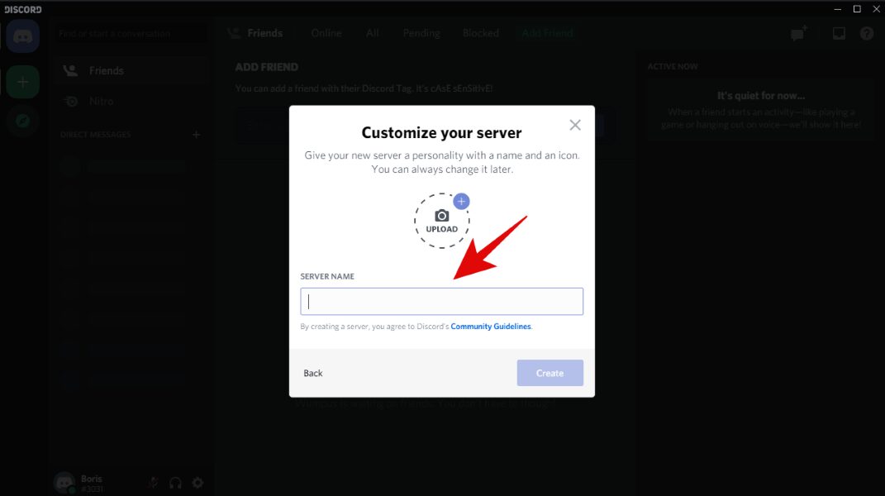Switch to the Blocked tab
This screenshot has width=885, height=496.
point(480,33)
